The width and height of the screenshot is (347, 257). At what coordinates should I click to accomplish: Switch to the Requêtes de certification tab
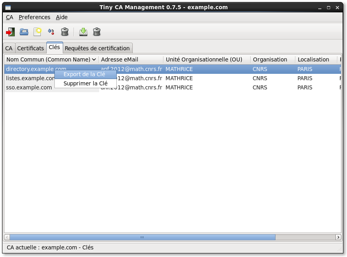pos(97,48)
